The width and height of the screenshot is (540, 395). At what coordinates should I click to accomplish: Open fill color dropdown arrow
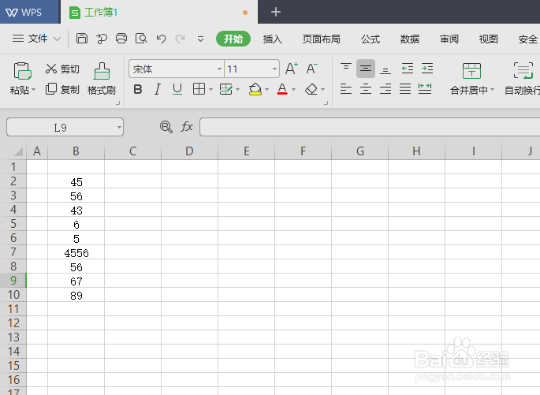click(267, 90)
